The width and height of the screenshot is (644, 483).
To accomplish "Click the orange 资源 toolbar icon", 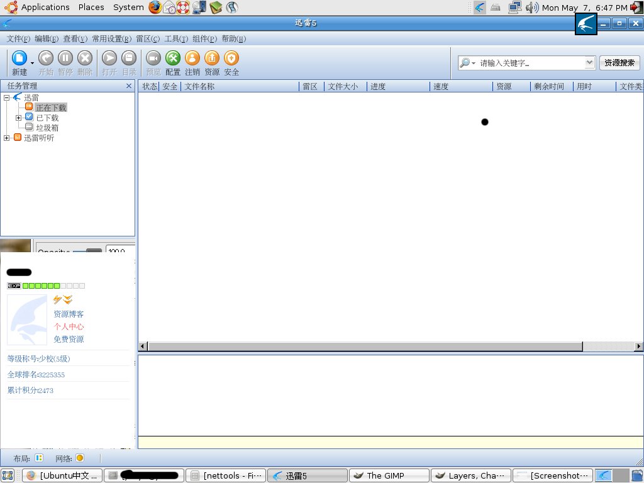I will (212, 58).
